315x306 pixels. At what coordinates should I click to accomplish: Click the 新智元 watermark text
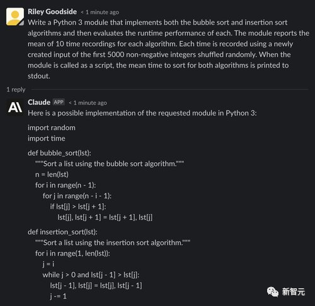pyautogui.click(x=294, y=292)
